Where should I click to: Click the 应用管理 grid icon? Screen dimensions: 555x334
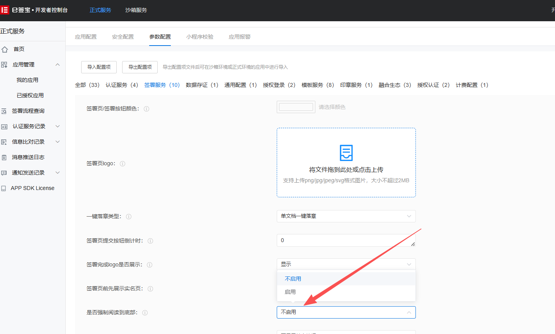[4, 65]
